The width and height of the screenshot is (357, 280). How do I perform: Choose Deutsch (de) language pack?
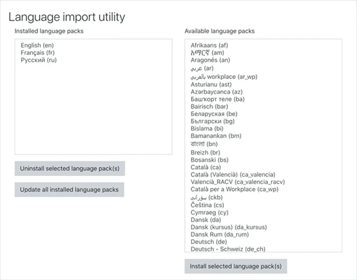click(209, 242)
